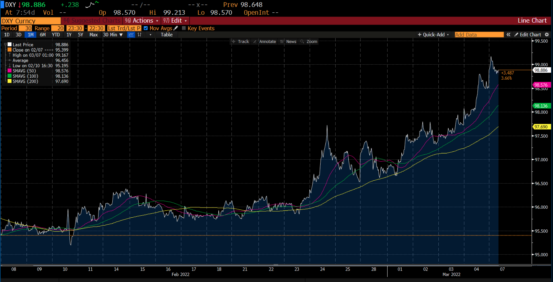The image size is (553, 282).
Task: Click the 97.690 yellow axis label
Action: [542, 127]
